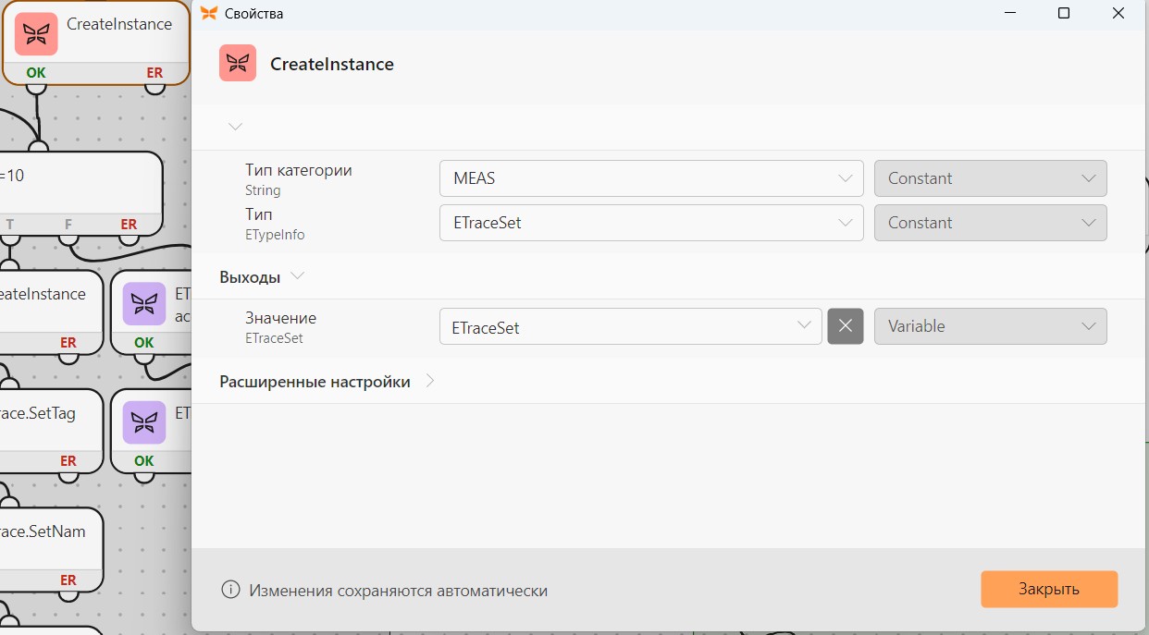Maximize the Свойства window
This screenshot has height=635, width=1149.
1064,14
